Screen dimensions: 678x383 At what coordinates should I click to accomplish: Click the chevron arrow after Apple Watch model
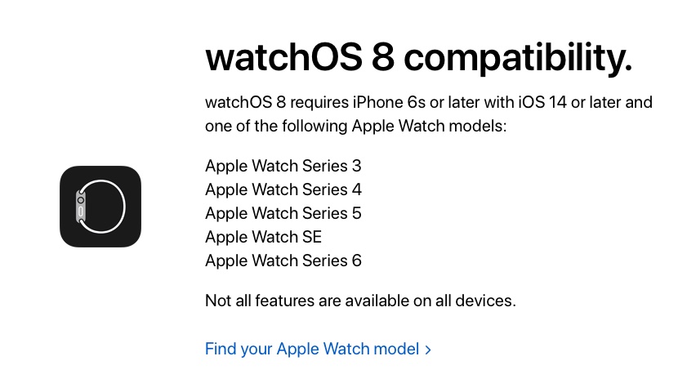coord(428,350)
